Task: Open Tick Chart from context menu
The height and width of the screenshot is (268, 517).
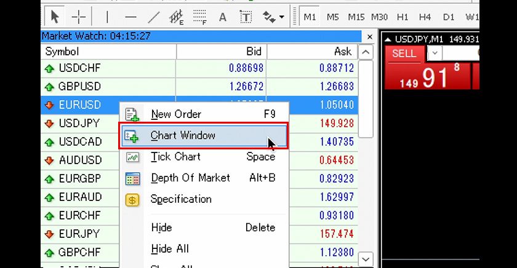Action: pos(204,157)
